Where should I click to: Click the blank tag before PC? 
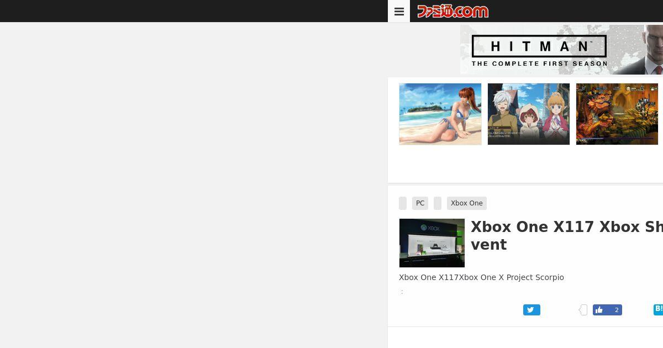tap(403, 203)
